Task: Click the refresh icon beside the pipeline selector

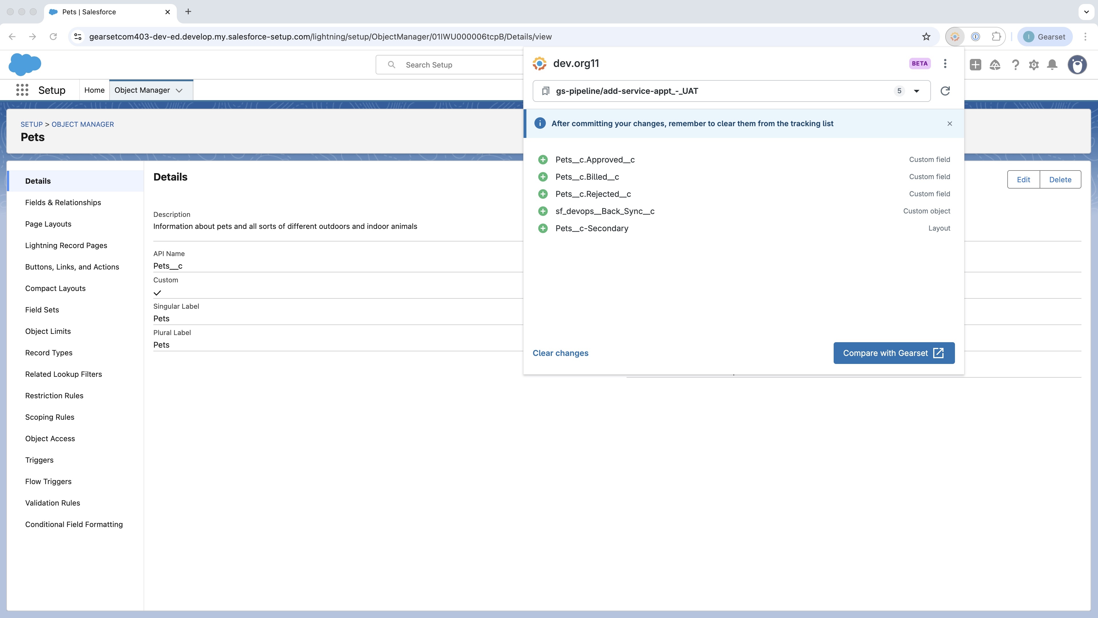Action: [x=946, y=91]
